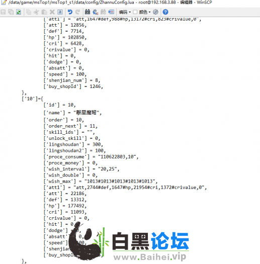Click the Paste clipboard icon
Screen dimensions: 260x264
coord(44,12)
